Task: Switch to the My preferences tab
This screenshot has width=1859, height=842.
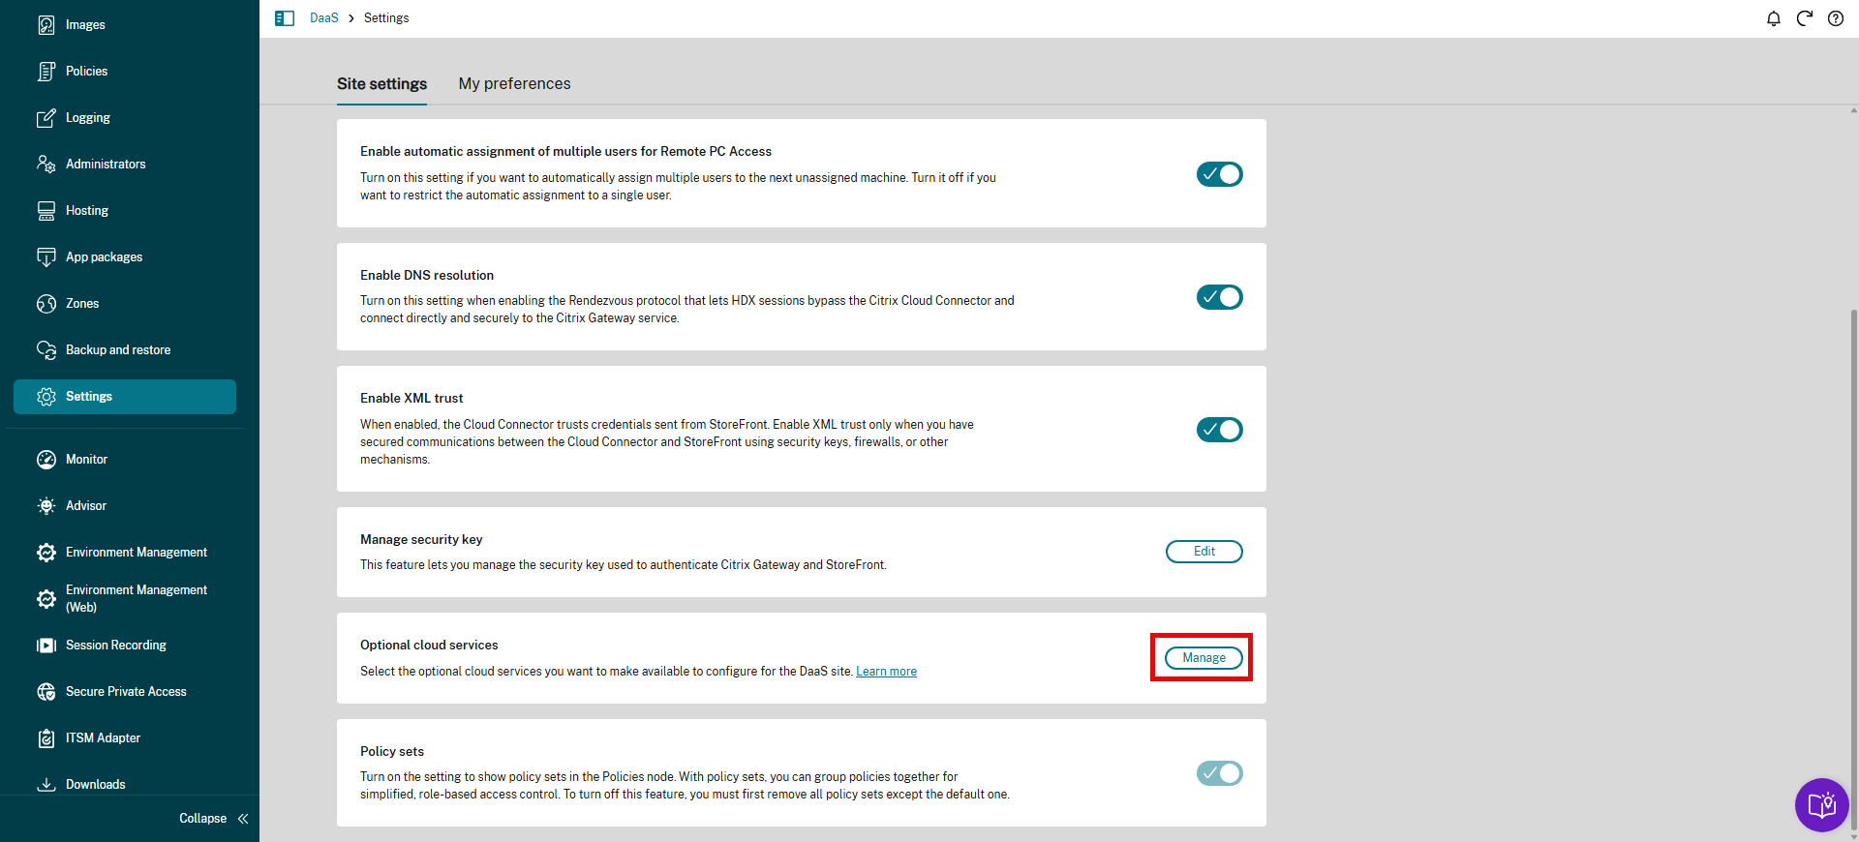Action: pos(515,84)
